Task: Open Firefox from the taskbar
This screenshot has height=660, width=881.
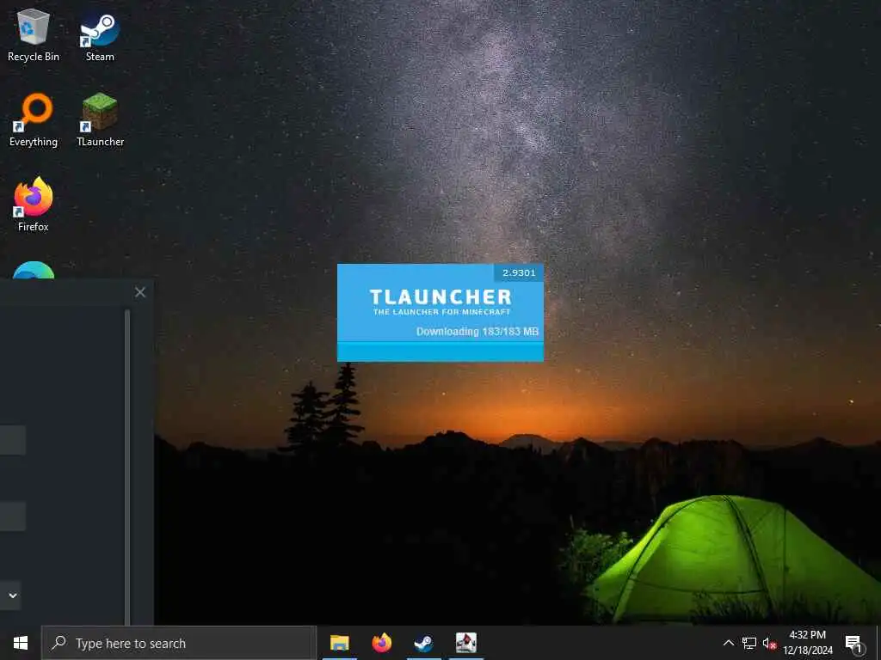Action: click(x=381, y=643)
